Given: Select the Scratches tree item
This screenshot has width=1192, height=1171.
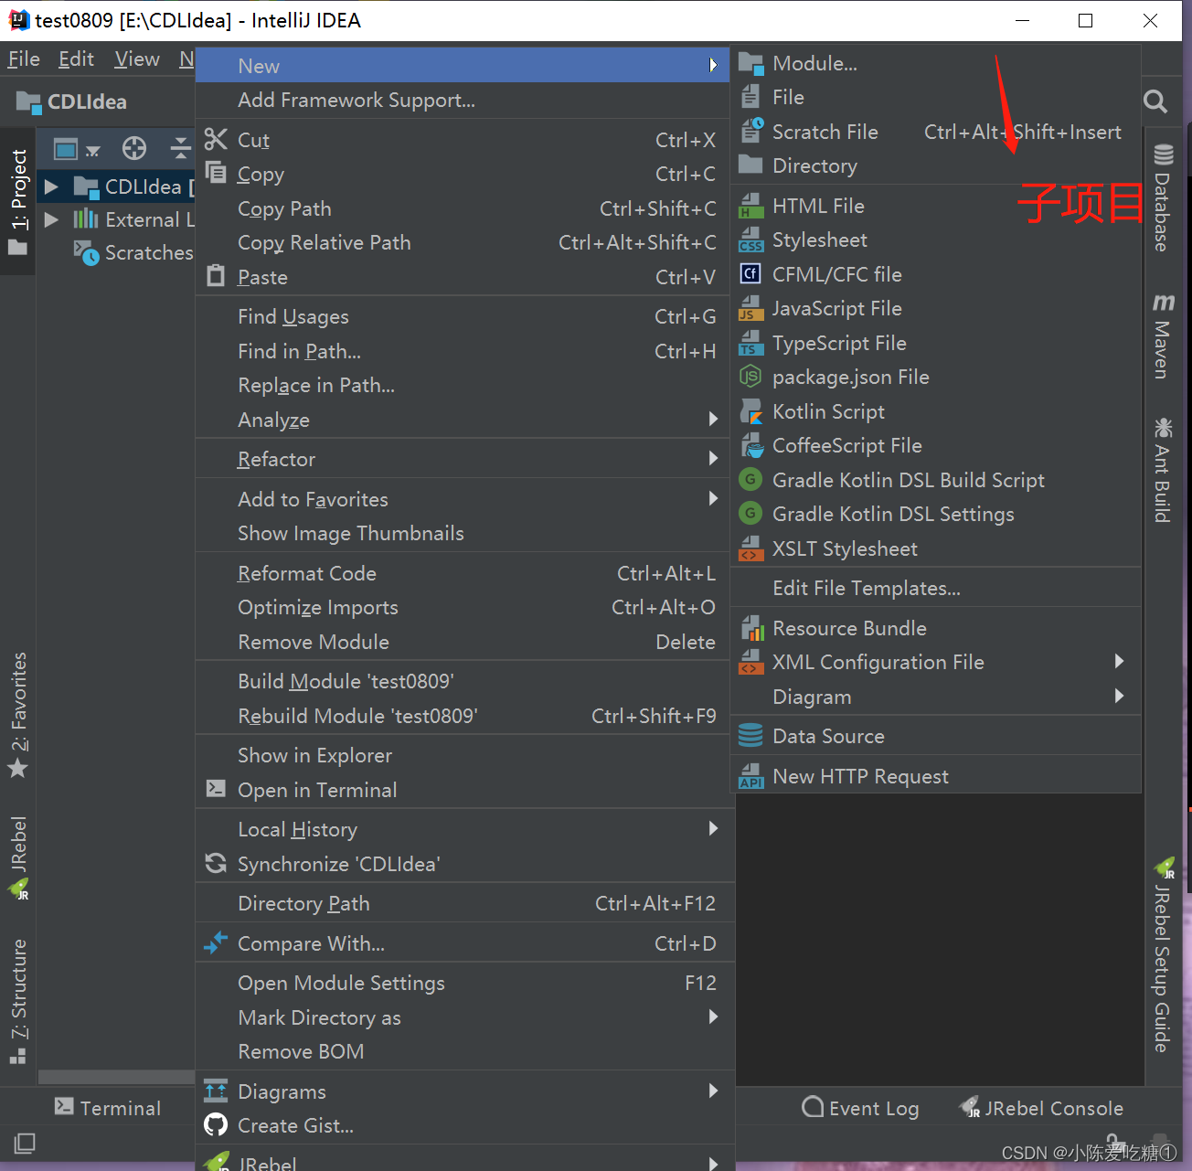Looking at the screenshot, I should pyautogui.click(x=148, y=252).
